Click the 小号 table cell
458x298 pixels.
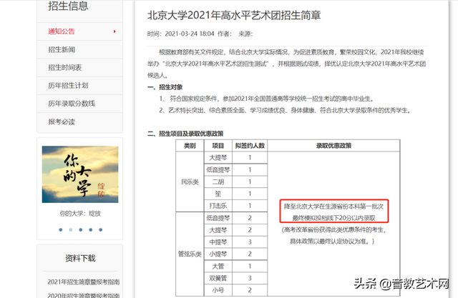(x=218, y=290)
